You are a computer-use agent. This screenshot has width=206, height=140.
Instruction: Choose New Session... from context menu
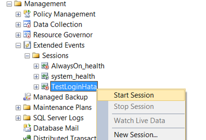tap(136, 135)
